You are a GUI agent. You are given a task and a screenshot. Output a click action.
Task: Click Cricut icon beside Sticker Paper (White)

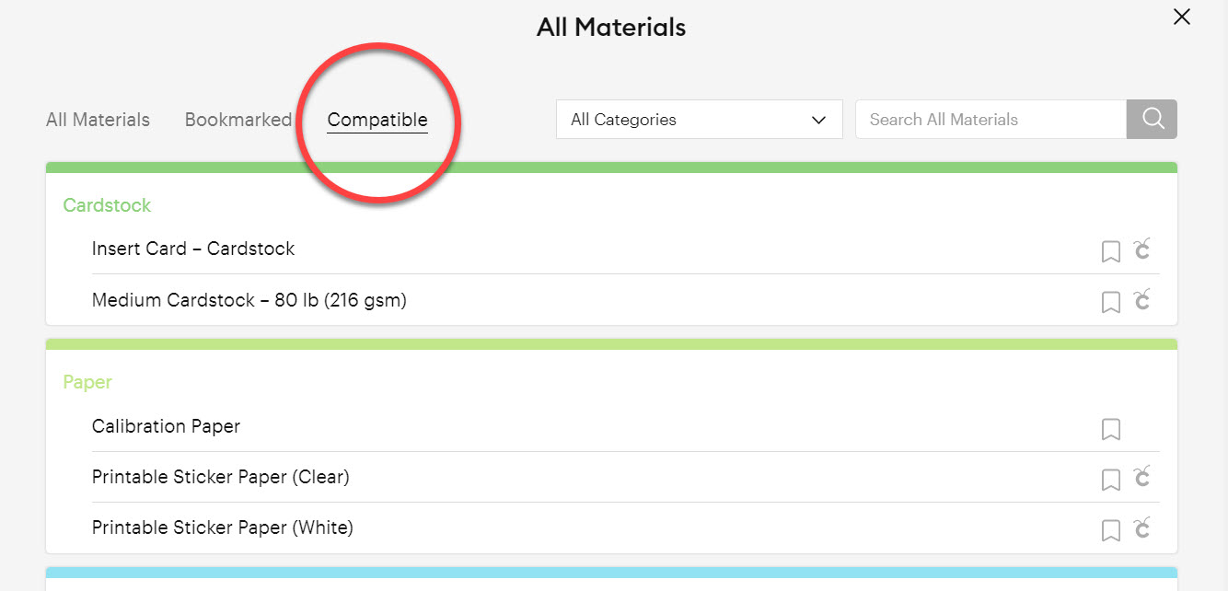[x=1142, y=527]
